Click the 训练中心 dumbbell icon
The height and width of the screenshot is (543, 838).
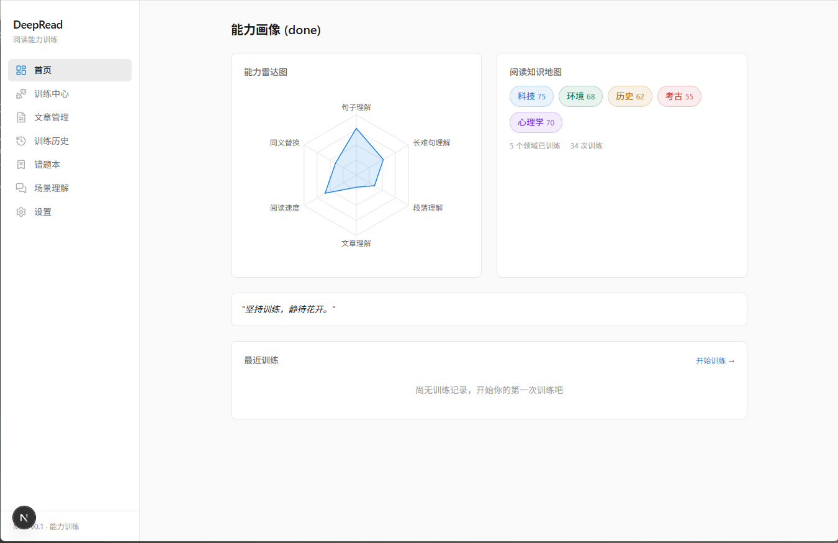(x=21, y=94)
